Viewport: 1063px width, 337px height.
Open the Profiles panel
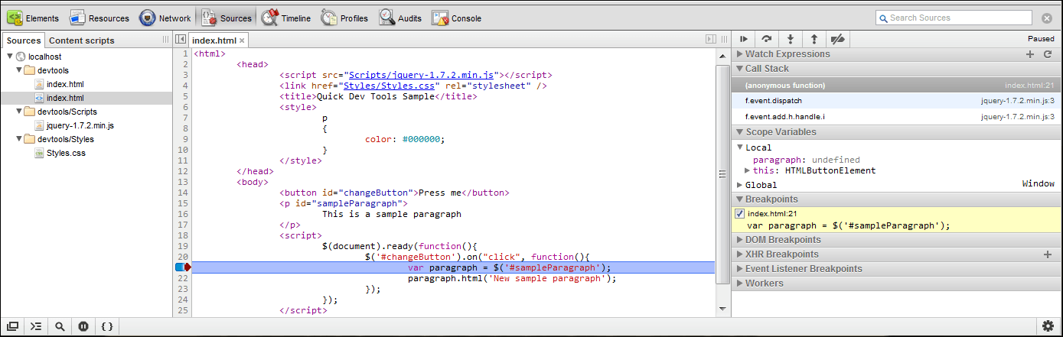coord(345,18)
